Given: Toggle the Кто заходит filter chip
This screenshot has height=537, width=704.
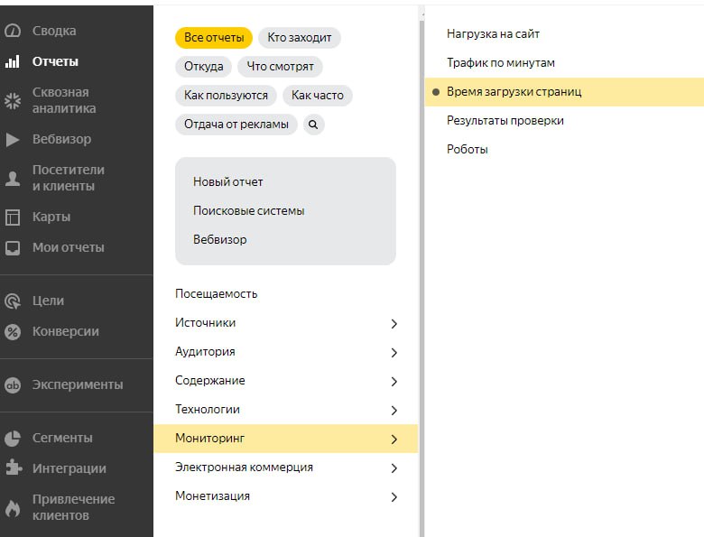Looking at the screenshot, I should 300,38.
